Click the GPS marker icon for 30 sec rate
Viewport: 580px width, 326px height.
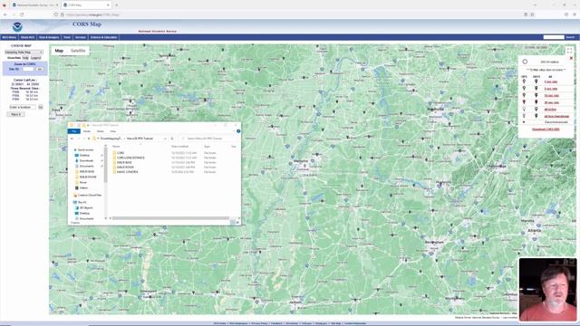coord(524,102)
